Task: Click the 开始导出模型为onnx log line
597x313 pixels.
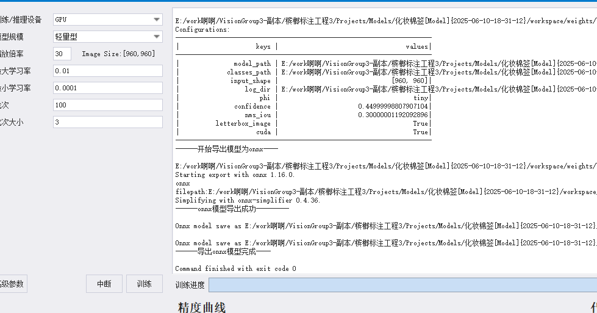Action: (226, 149)
